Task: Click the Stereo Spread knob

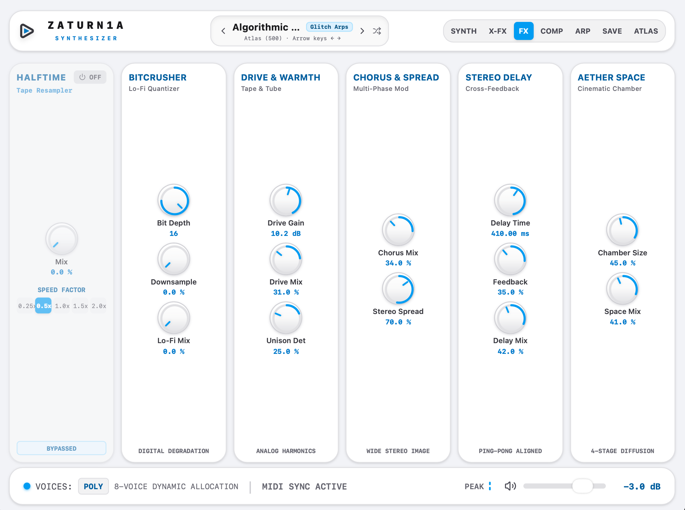Action: (x=398, y=289)
